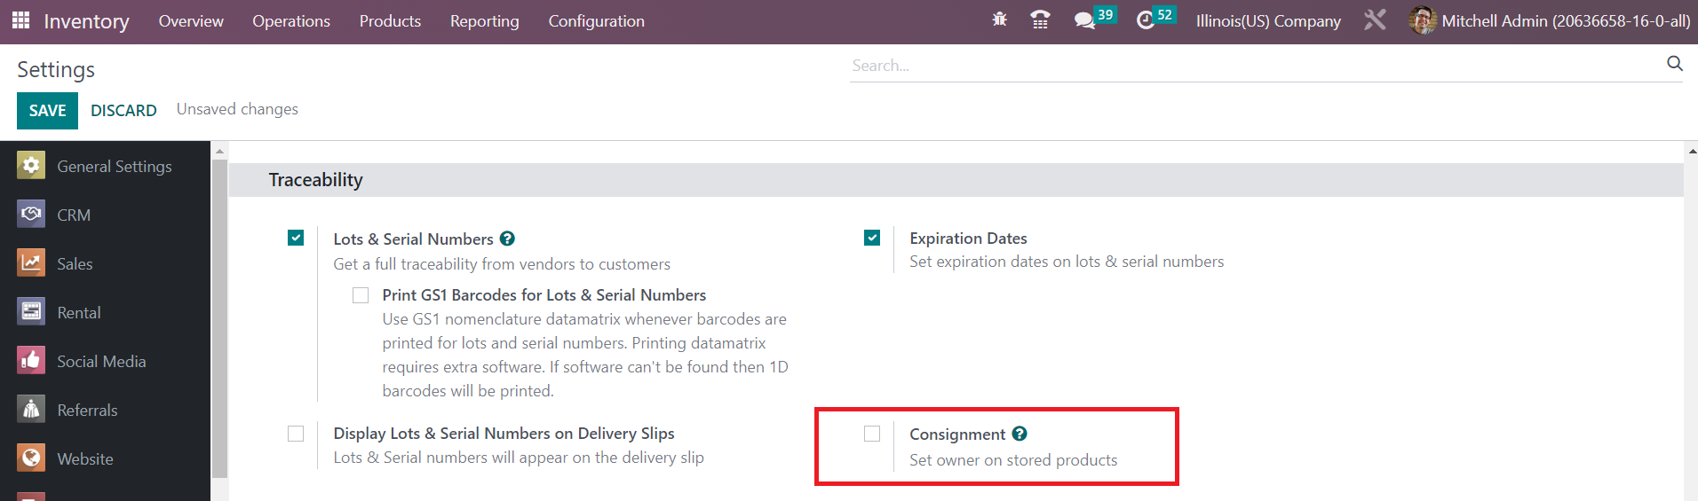Open the VoIP phone icon

click(x=1040, y=20)
